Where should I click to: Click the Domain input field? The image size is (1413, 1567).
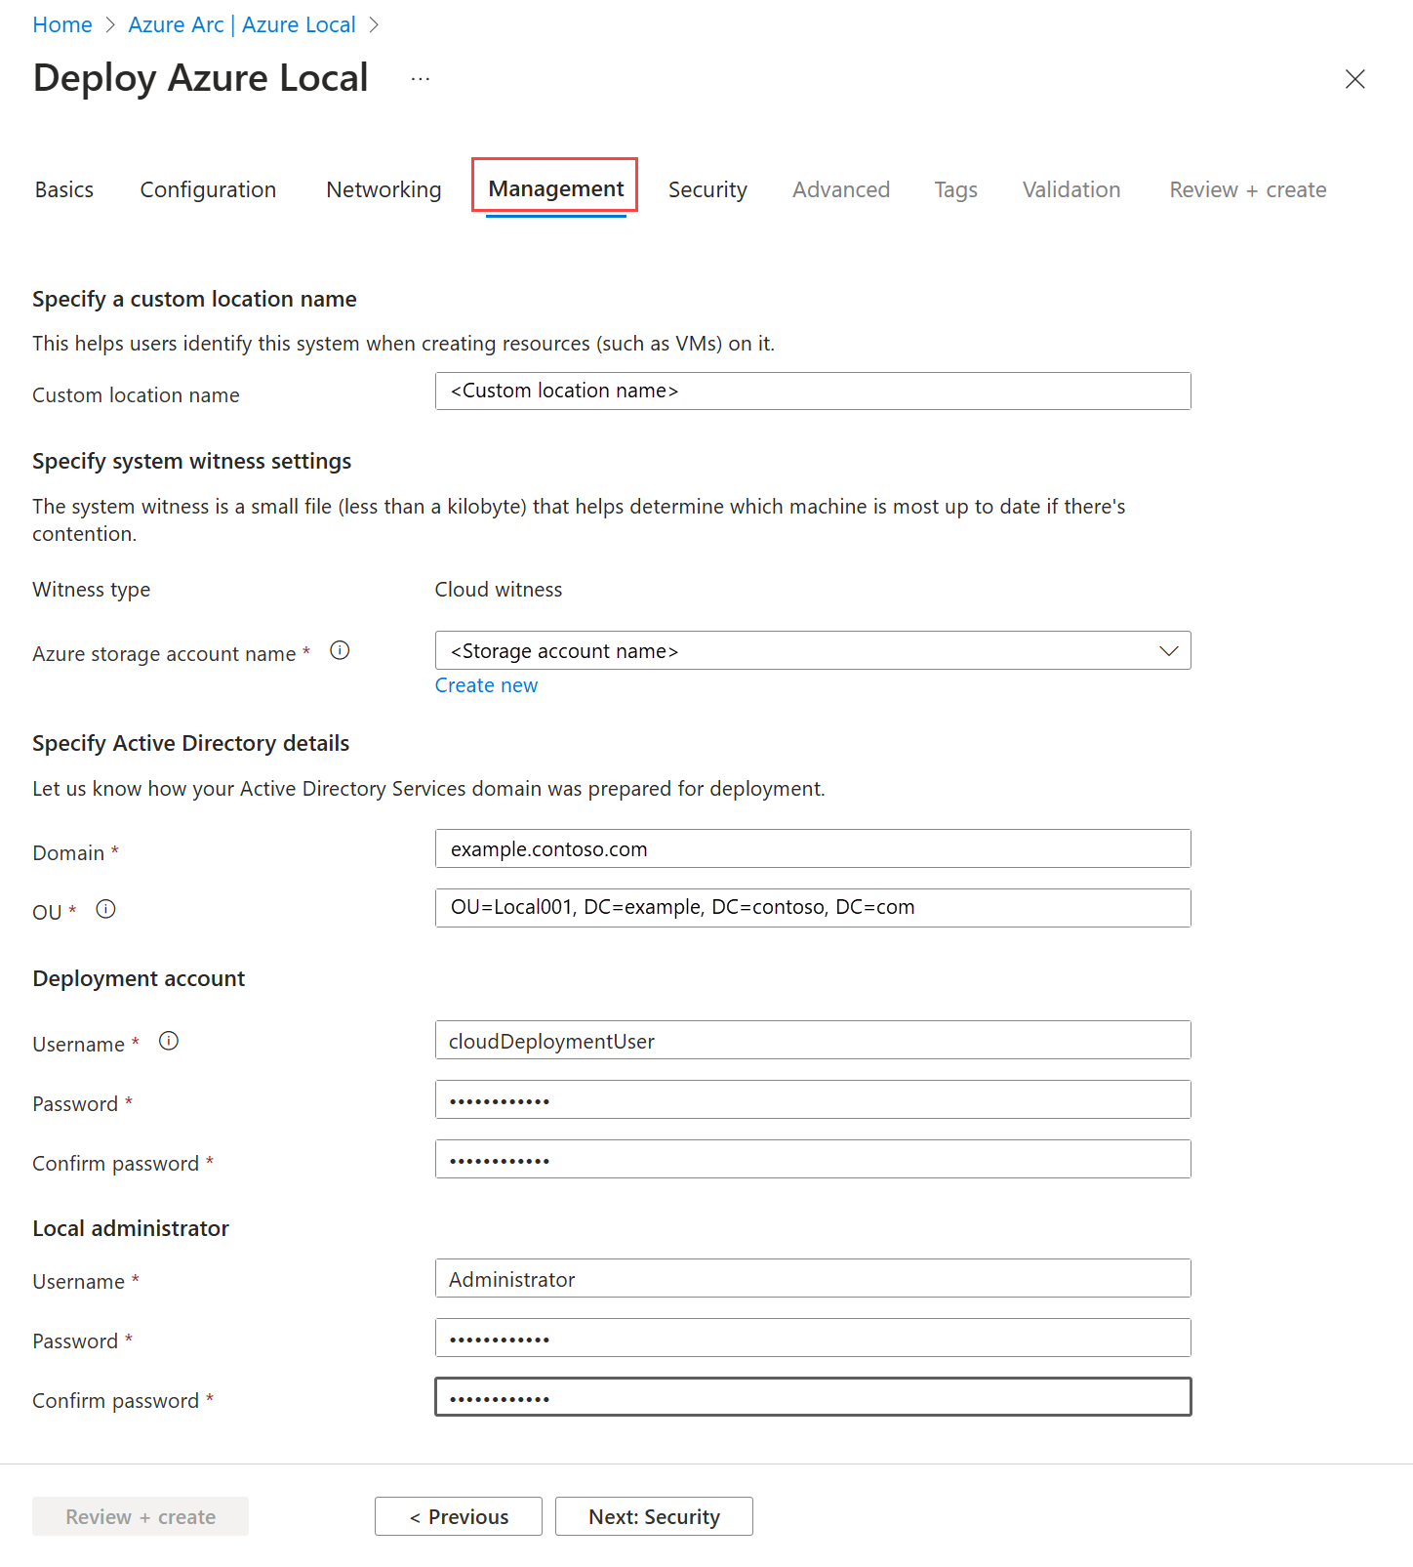pyautogui.click(x=812, y=848)
